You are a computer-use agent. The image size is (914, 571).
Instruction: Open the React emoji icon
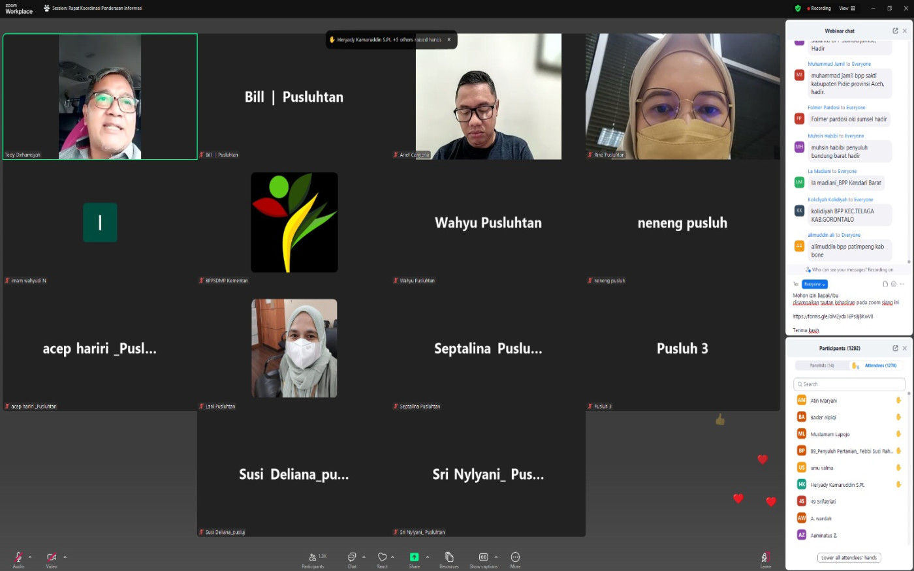(x=383, y=557)
